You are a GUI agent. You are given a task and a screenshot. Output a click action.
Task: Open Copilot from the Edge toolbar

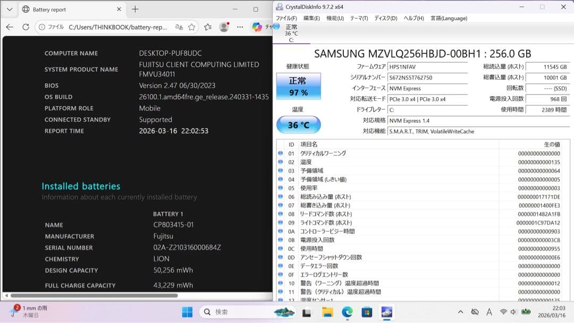(x=257, y=27)
